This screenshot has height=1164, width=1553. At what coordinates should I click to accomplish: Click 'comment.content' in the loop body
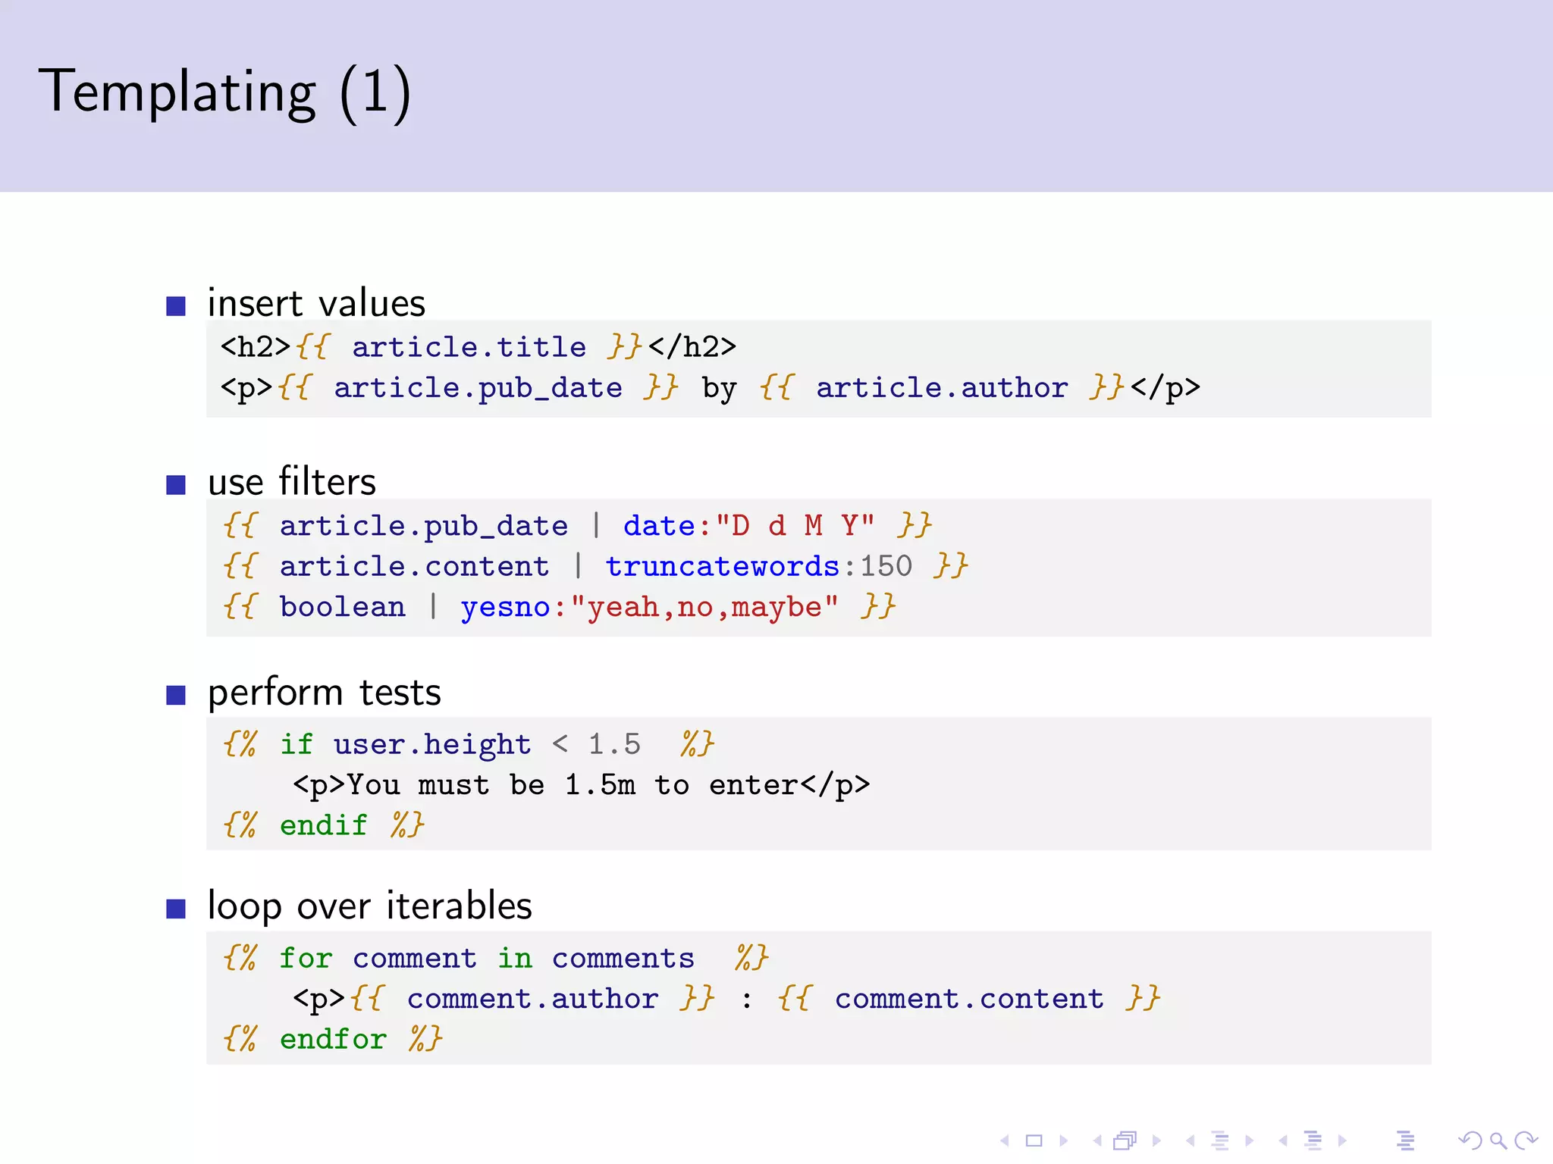(969, 999)
